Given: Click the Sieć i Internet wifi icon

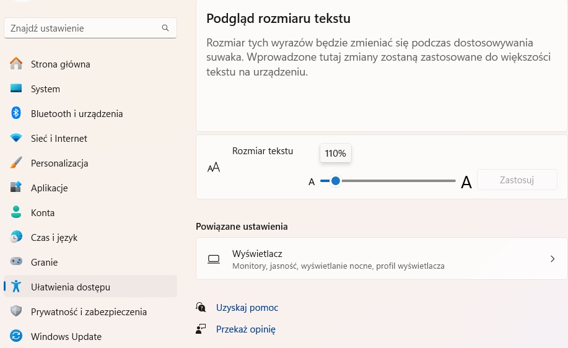Looking at the screenshot, I should [x=16, y=138].
